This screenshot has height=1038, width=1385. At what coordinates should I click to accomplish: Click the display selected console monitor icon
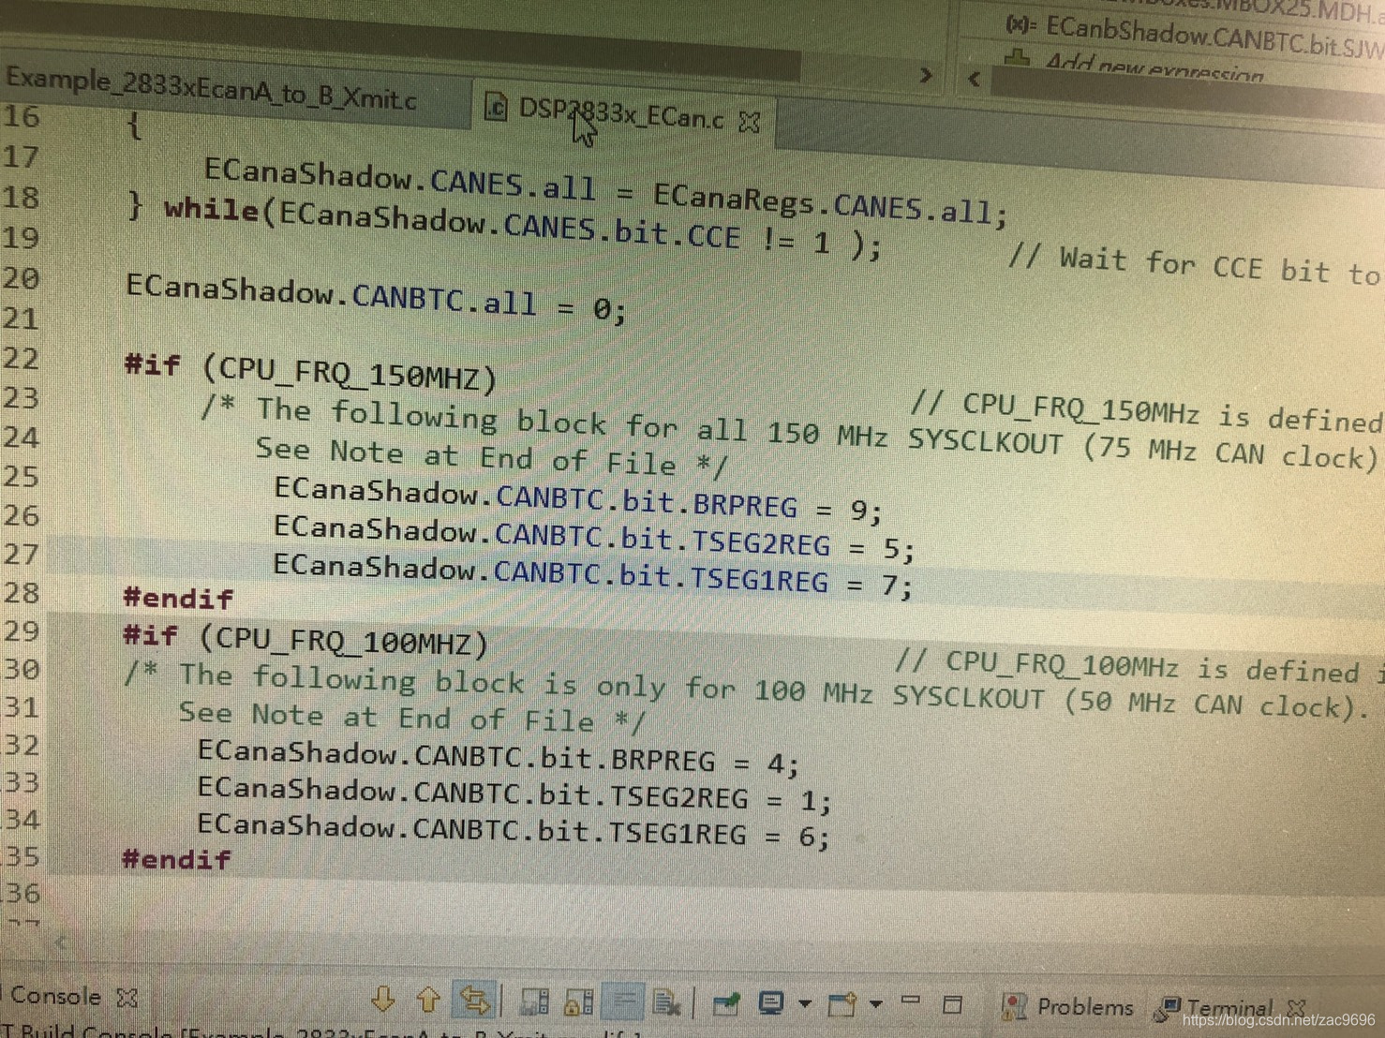[x=771, y=1003]
